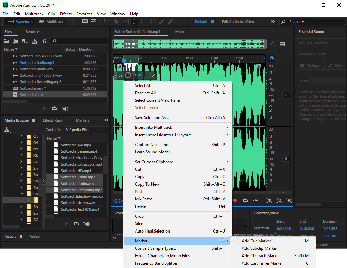Screen dimensions: 347x268
Task: Switch to Multitrack view
Action: tap(51, 21)
